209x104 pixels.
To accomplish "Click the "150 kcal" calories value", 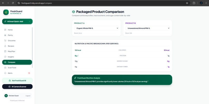I will 78,50.
